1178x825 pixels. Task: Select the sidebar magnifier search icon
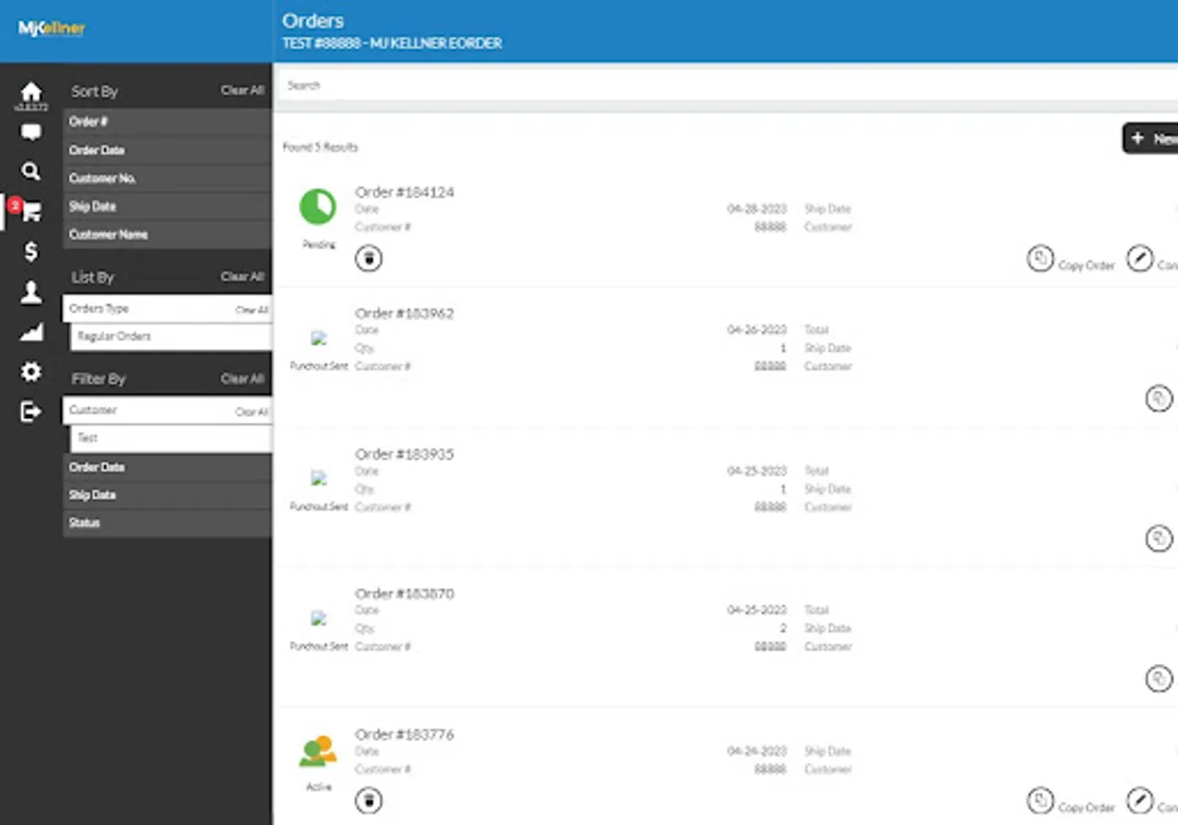pyautogui.click(x=31, y=171)
